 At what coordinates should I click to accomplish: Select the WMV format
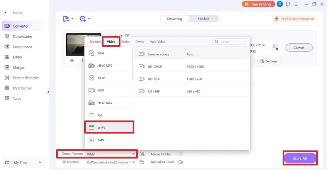pos(109,127)
